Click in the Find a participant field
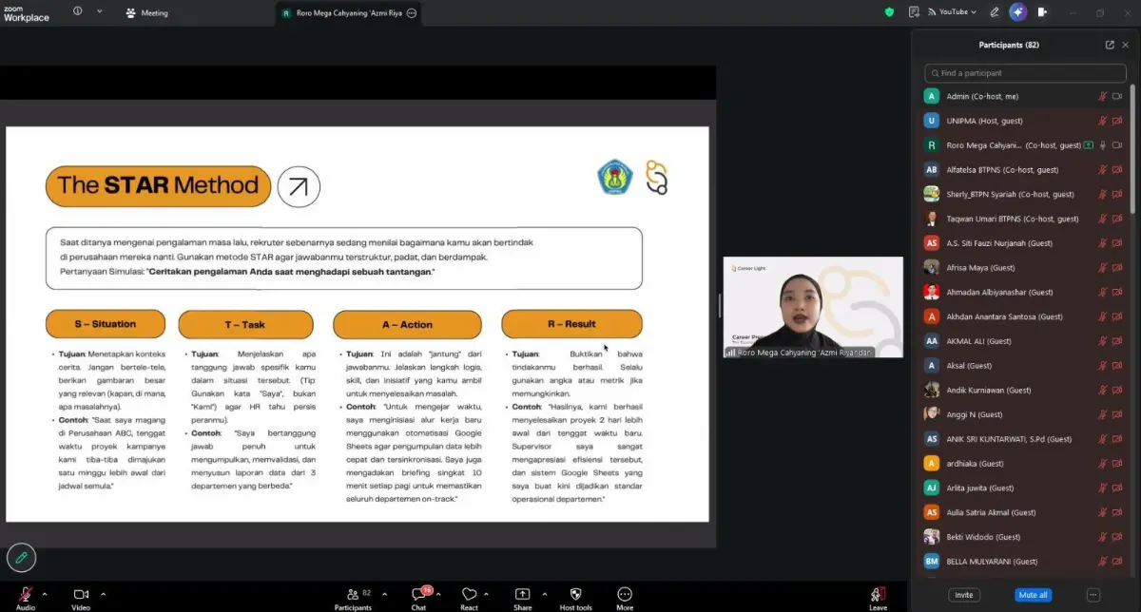 [x=1025, y=73]
